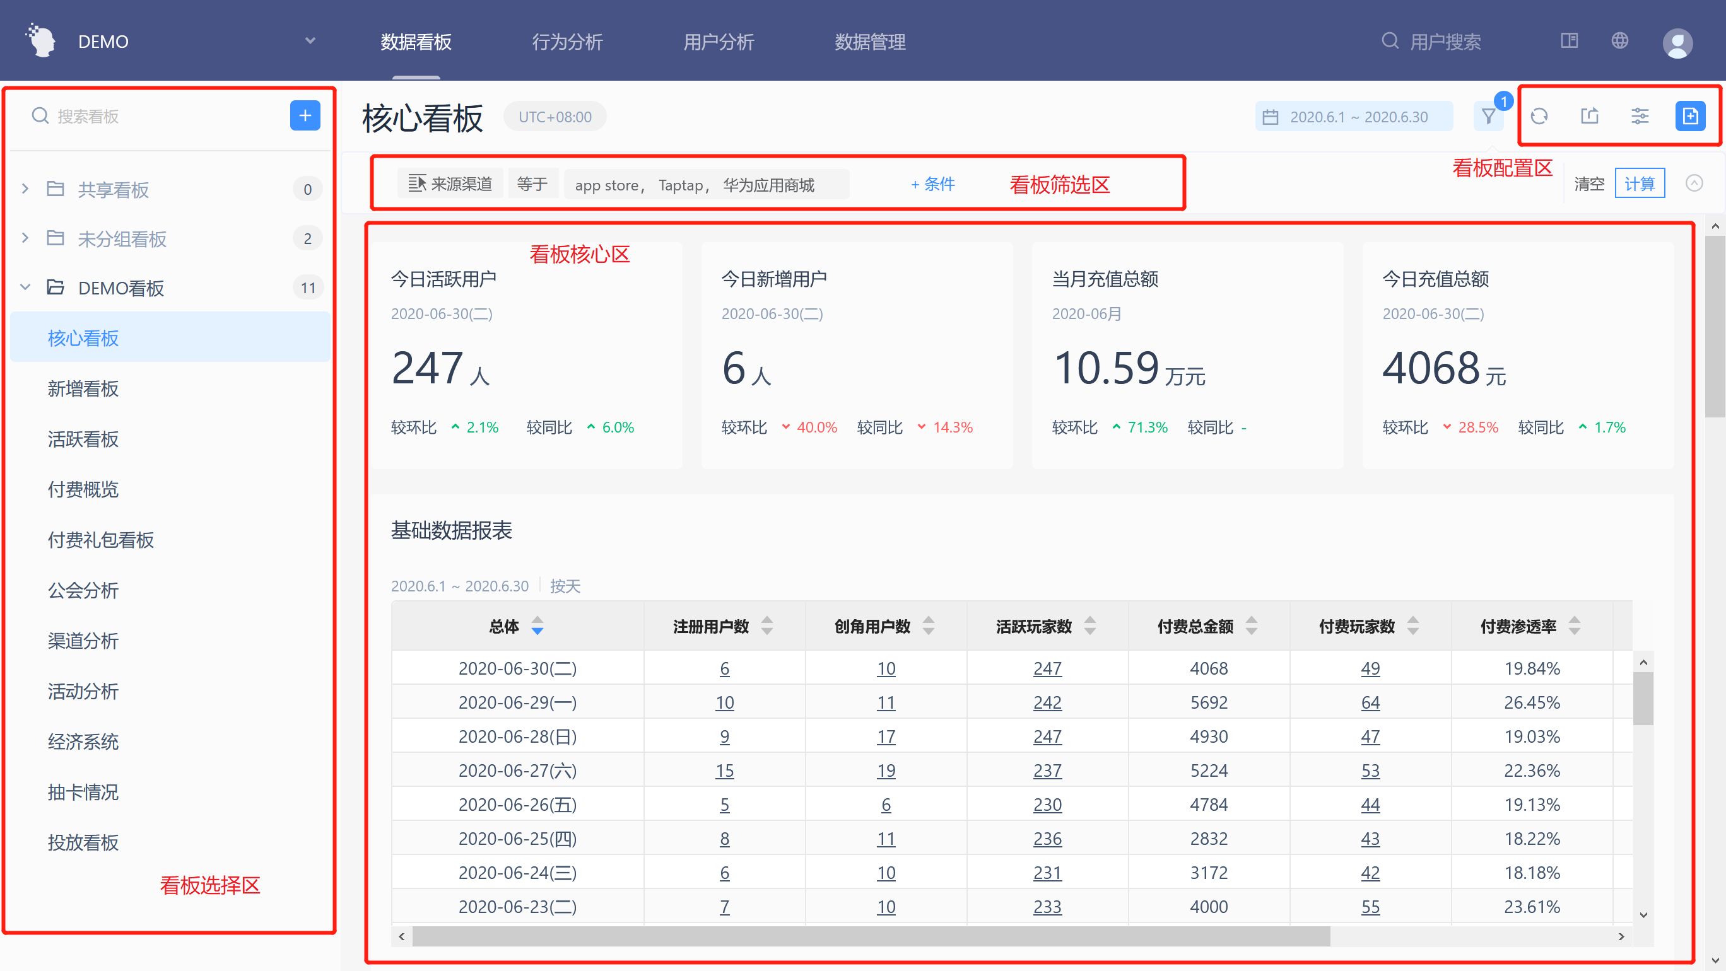
Task: Click the page vertical scrollbar thumb
Action: click(x=1715, y=326)
